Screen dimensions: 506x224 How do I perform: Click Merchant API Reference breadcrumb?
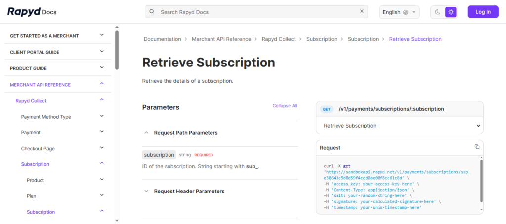[221, 39]
